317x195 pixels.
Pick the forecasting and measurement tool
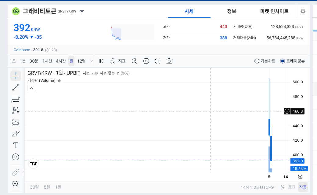click(x=16, y=122)
